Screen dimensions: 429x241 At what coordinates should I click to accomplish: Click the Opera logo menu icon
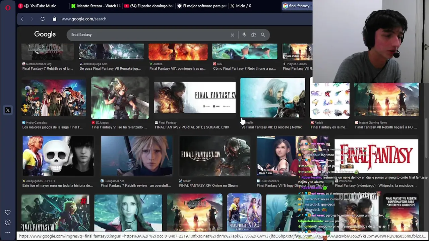tap(8, 7)
